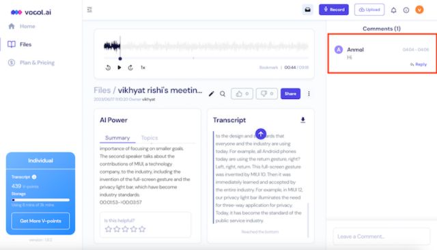This screenshot has width=437, height=250.
Task: Download the transcript
Action: (x=303, y=120)
